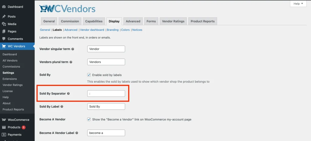Click the Dashboard gauge icon in sidebar
311x141 pixels.
tap(4, 7)
